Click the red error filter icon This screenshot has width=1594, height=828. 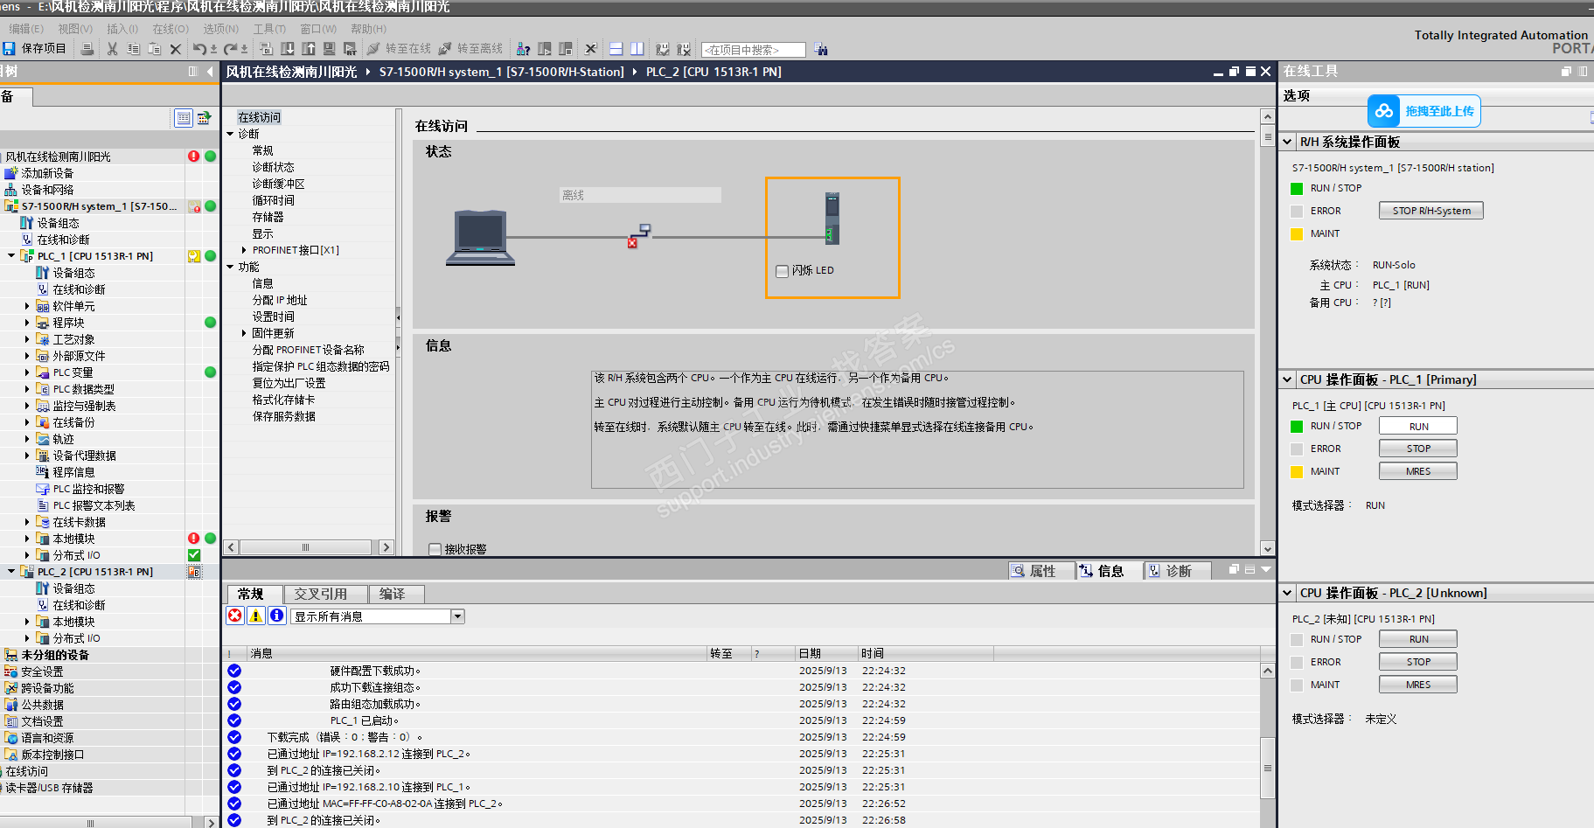pyautogui.click(x=235, y=616)
